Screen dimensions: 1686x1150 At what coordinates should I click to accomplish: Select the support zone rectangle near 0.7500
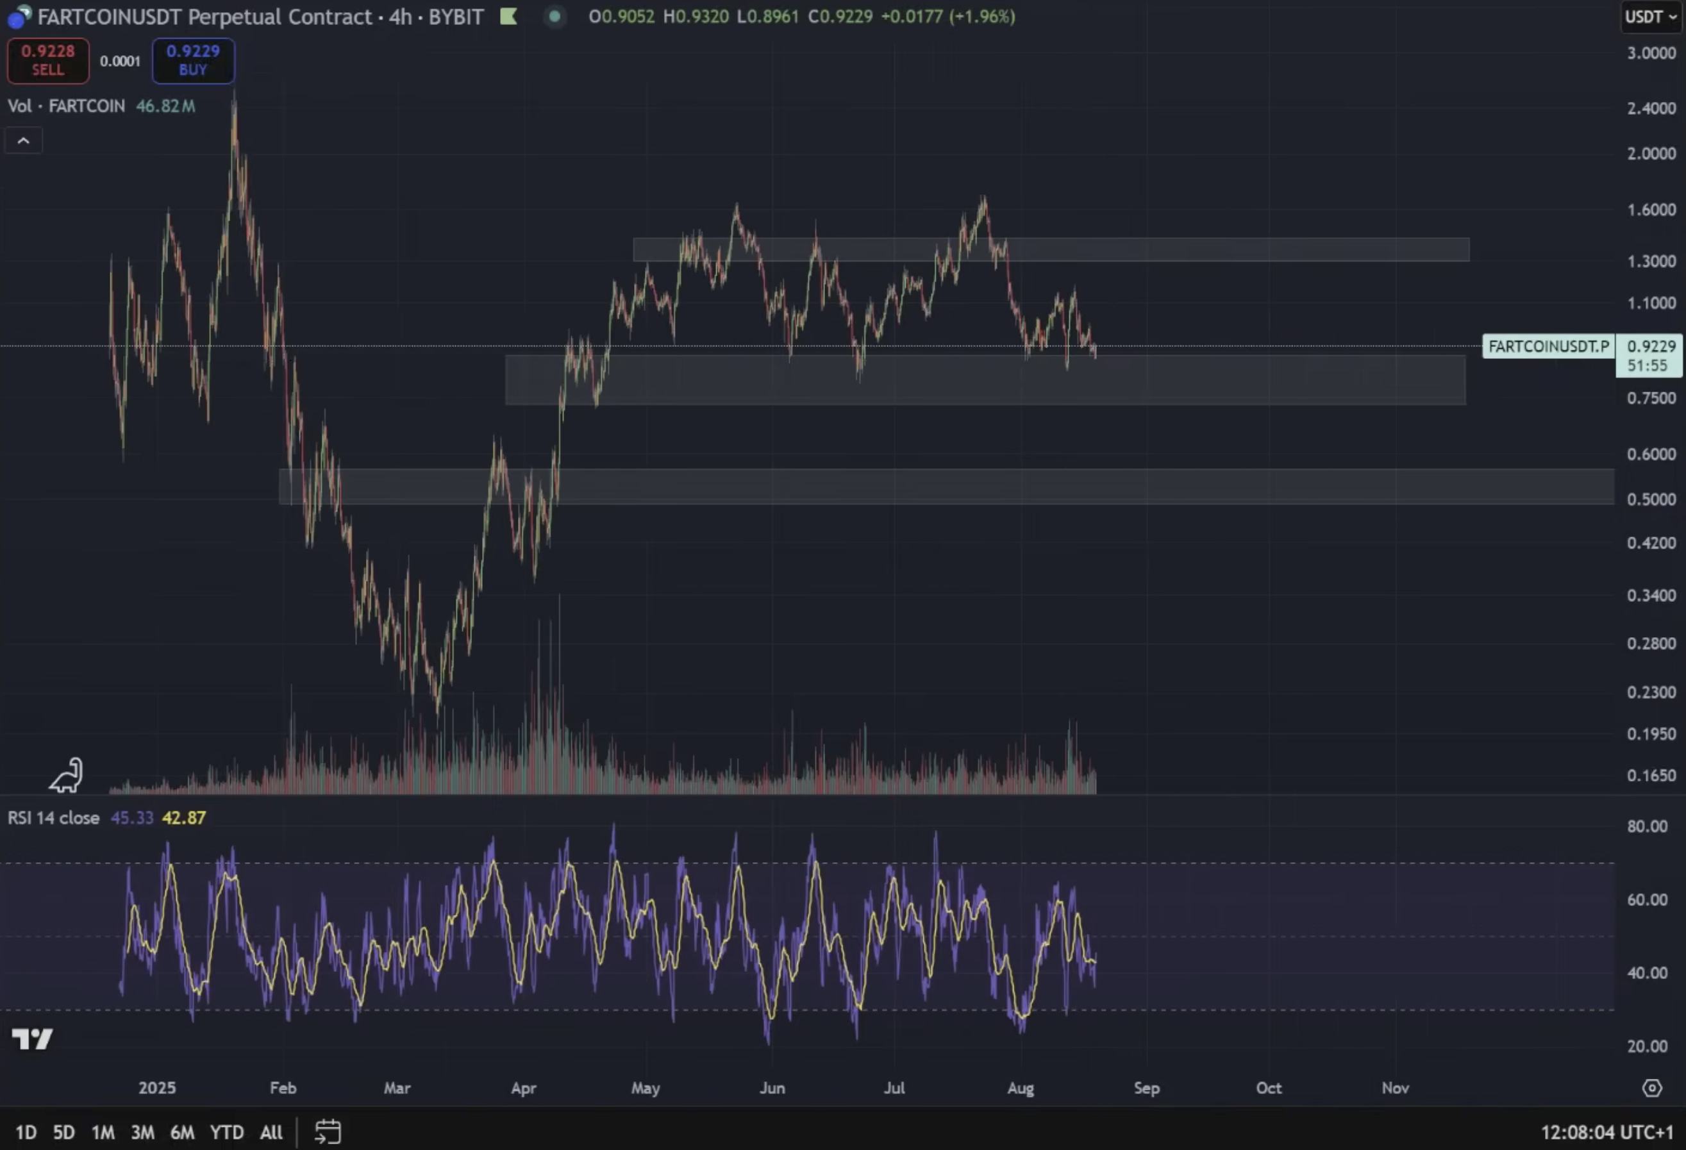(985, 379)
